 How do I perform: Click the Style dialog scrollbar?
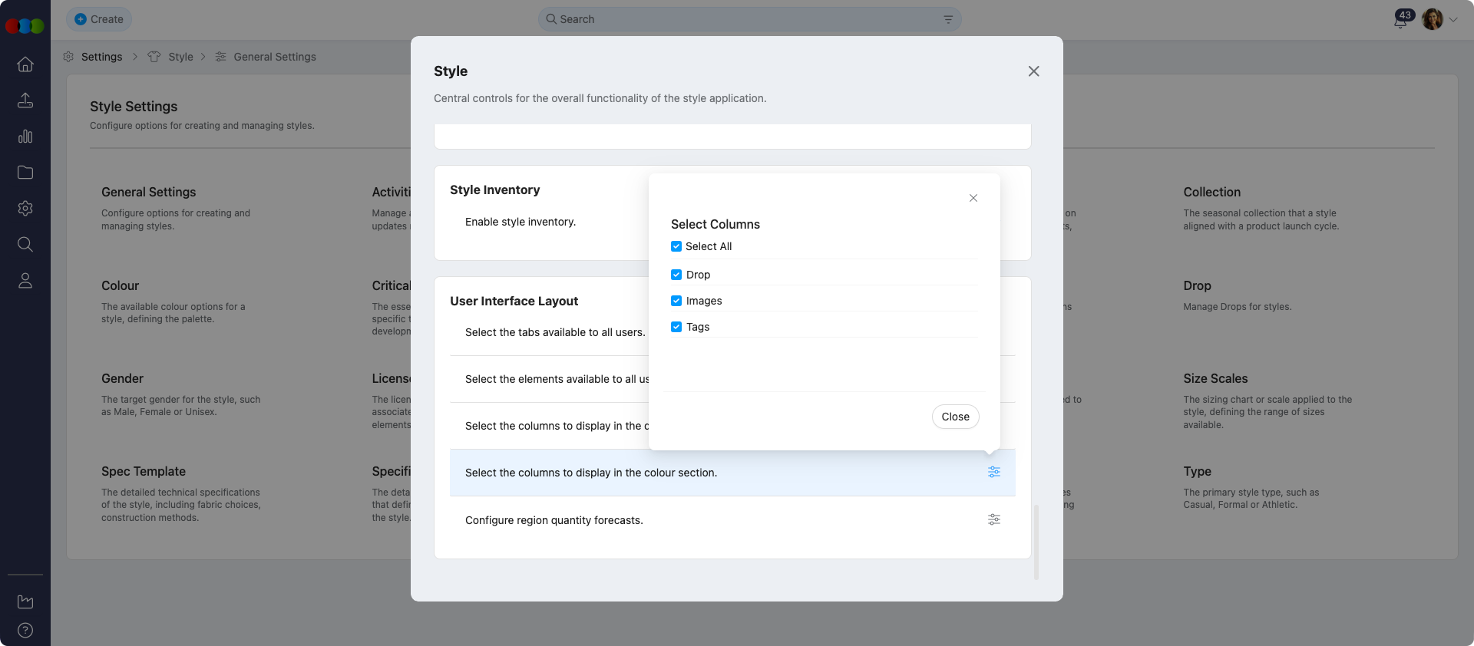[1036, 542]
